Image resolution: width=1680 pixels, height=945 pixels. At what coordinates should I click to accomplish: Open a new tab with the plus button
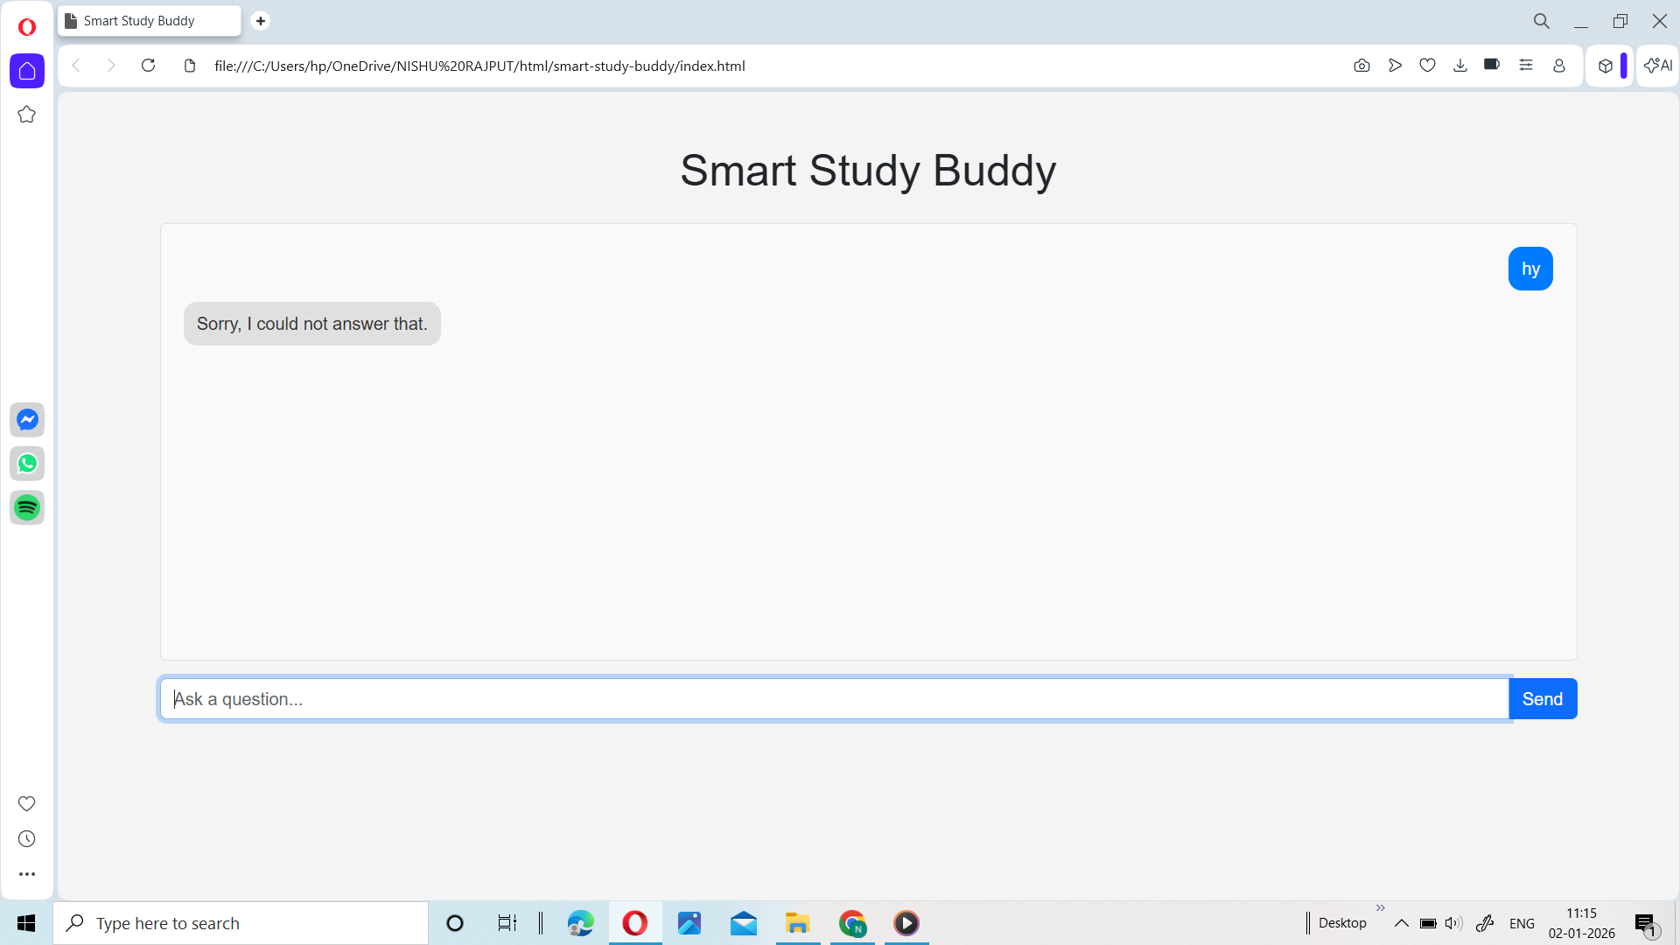[x=261, y=21]
